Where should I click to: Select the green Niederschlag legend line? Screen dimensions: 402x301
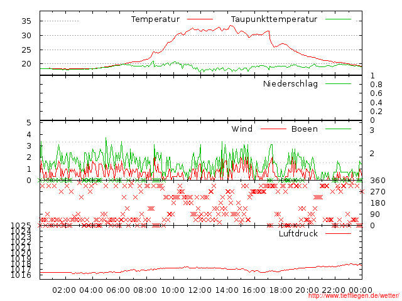pos(338,83)
